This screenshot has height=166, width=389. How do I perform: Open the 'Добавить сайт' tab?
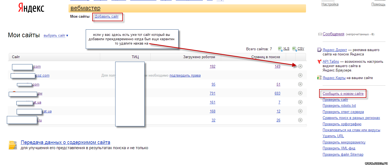pyautogui.click(x=107, y=17)
